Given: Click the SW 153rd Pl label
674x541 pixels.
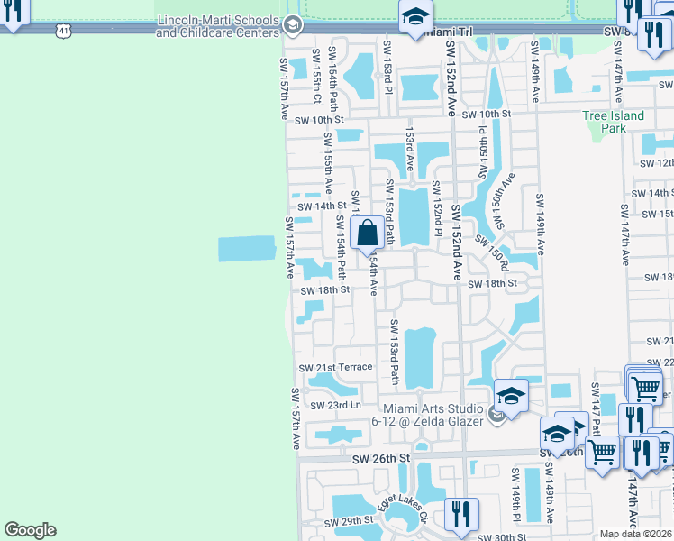Looking at the screenshot, I should click(387, 67).
